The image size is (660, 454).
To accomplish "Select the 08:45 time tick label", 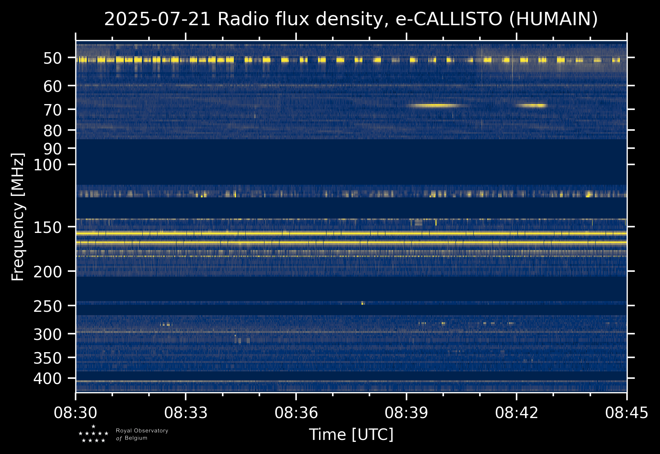I will click(x=626, y=413).
